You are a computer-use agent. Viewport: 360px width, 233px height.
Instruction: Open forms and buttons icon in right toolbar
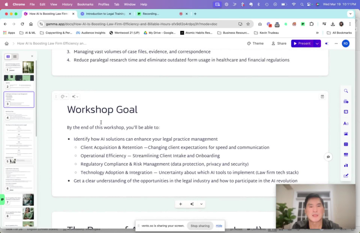click(x=346, y=176)
